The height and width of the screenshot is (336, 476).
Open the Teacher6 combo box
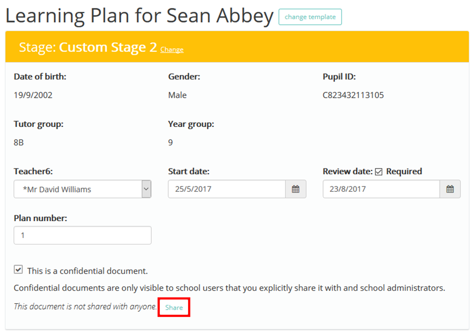click(x=82, y=189)
